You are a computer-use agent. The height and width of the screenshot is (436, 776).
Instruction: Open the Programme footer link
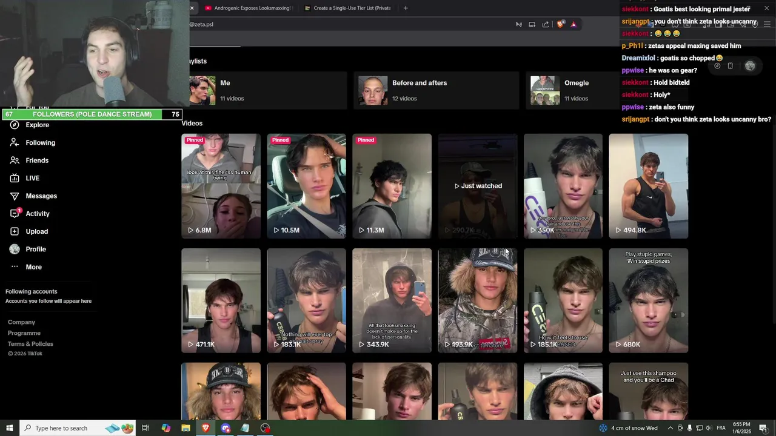pos(24,333)
